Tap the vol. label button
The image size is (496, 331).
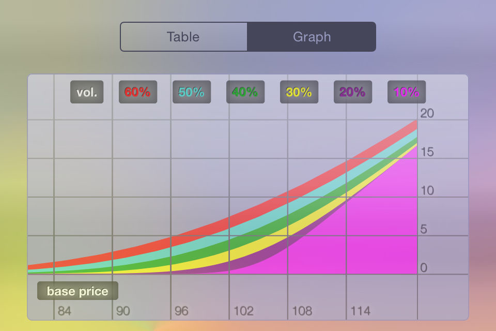point(87,92)
